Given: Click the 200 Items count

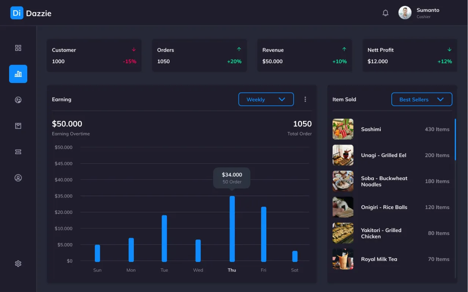Looking at the screenshot, I should tap(437, 155).
